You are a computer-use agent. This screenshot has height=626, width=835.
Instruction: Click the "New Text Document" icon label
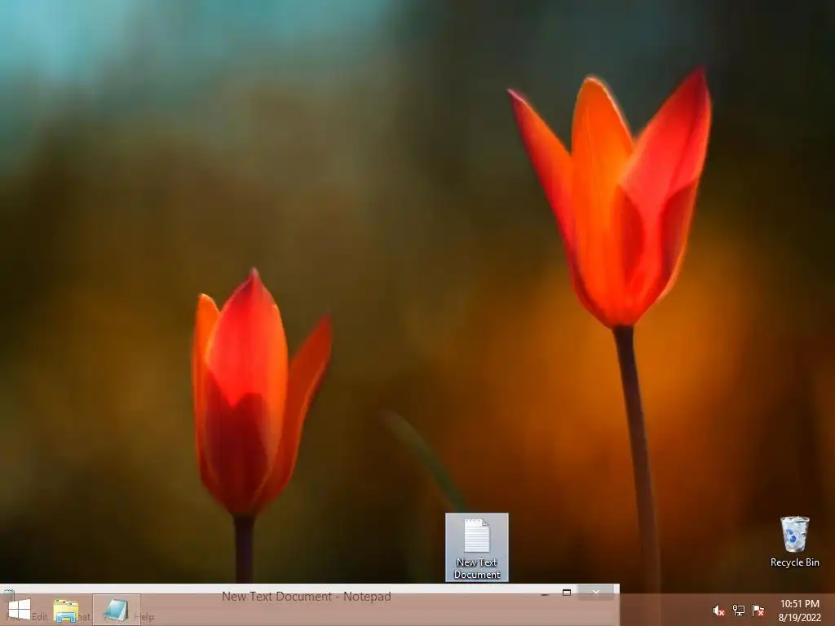476,568
